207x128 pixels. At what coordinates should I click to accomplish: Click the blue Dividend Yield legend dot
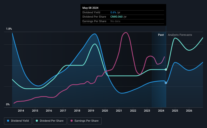point(8,121)
